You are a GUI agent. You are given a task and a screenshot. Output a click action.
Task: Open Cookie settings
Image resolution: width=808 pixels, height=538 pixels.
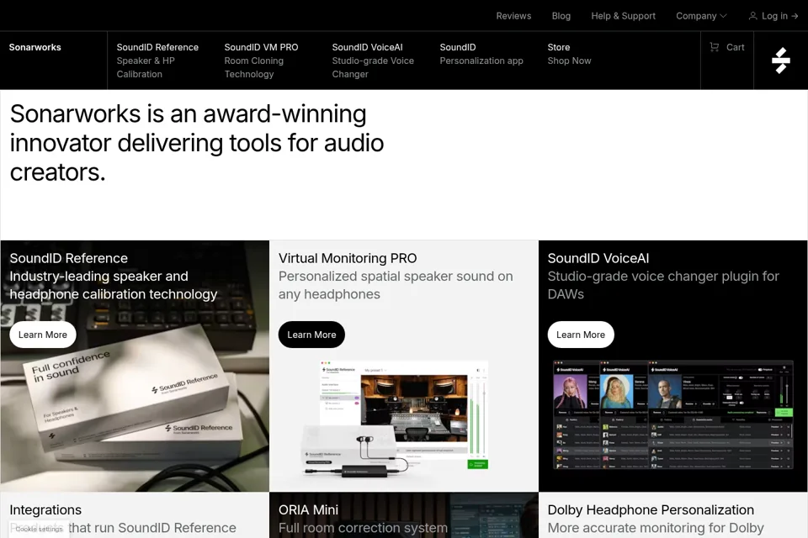pyautogui.click(x=39, y=529)
